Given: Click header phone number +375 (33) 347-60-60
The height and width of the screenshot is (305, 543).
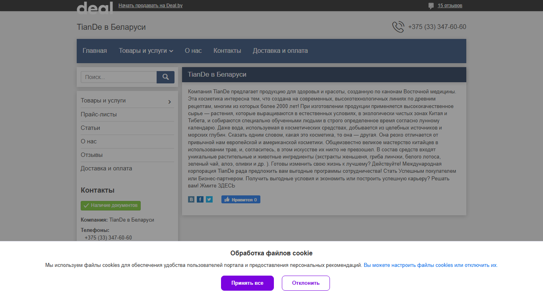Looking at the screenshot, I should point(437,27).
